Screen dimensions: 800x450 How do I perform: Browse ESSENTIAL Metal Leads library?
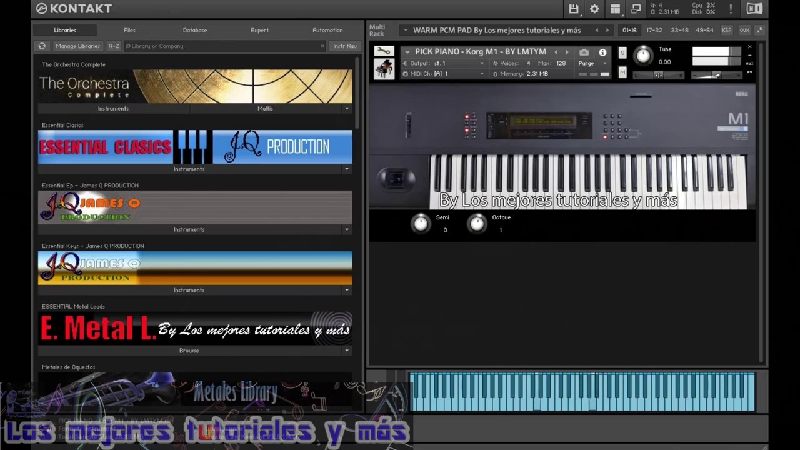189,351
